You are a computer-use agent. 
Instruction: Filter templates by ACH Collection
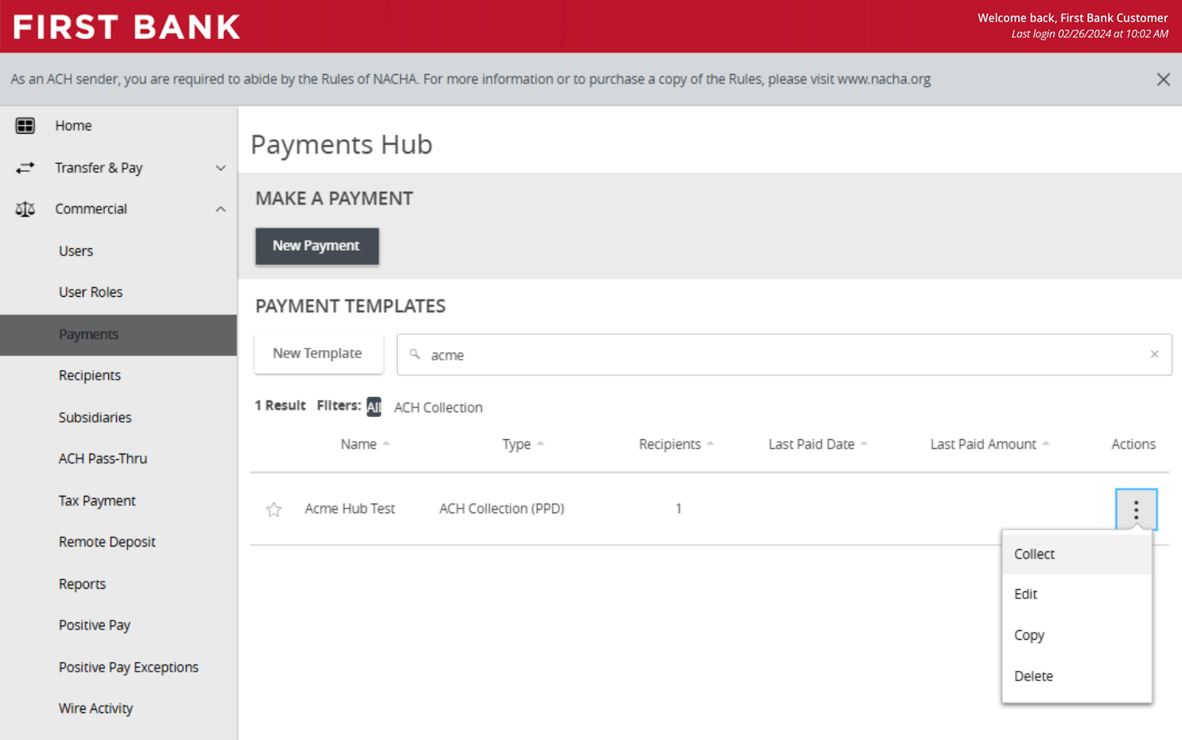pyautogui.click(x=438, y=407)
